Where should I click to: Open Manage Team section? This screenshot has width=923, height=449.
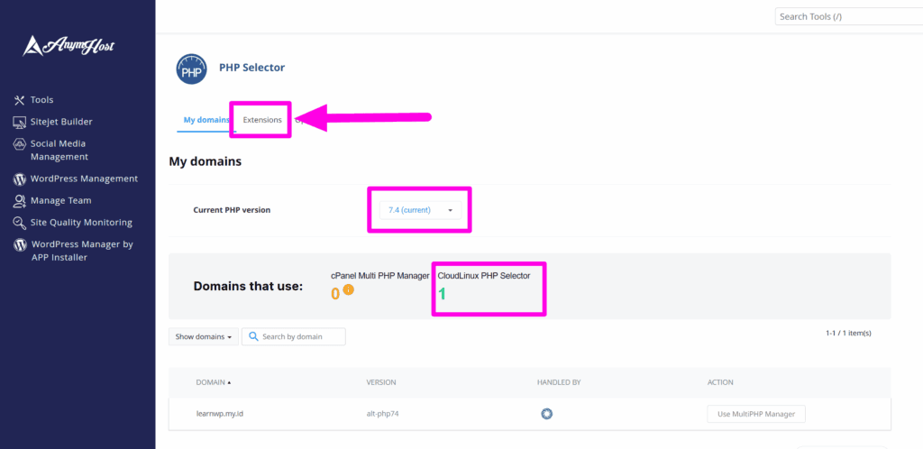[x=60, y=201]
